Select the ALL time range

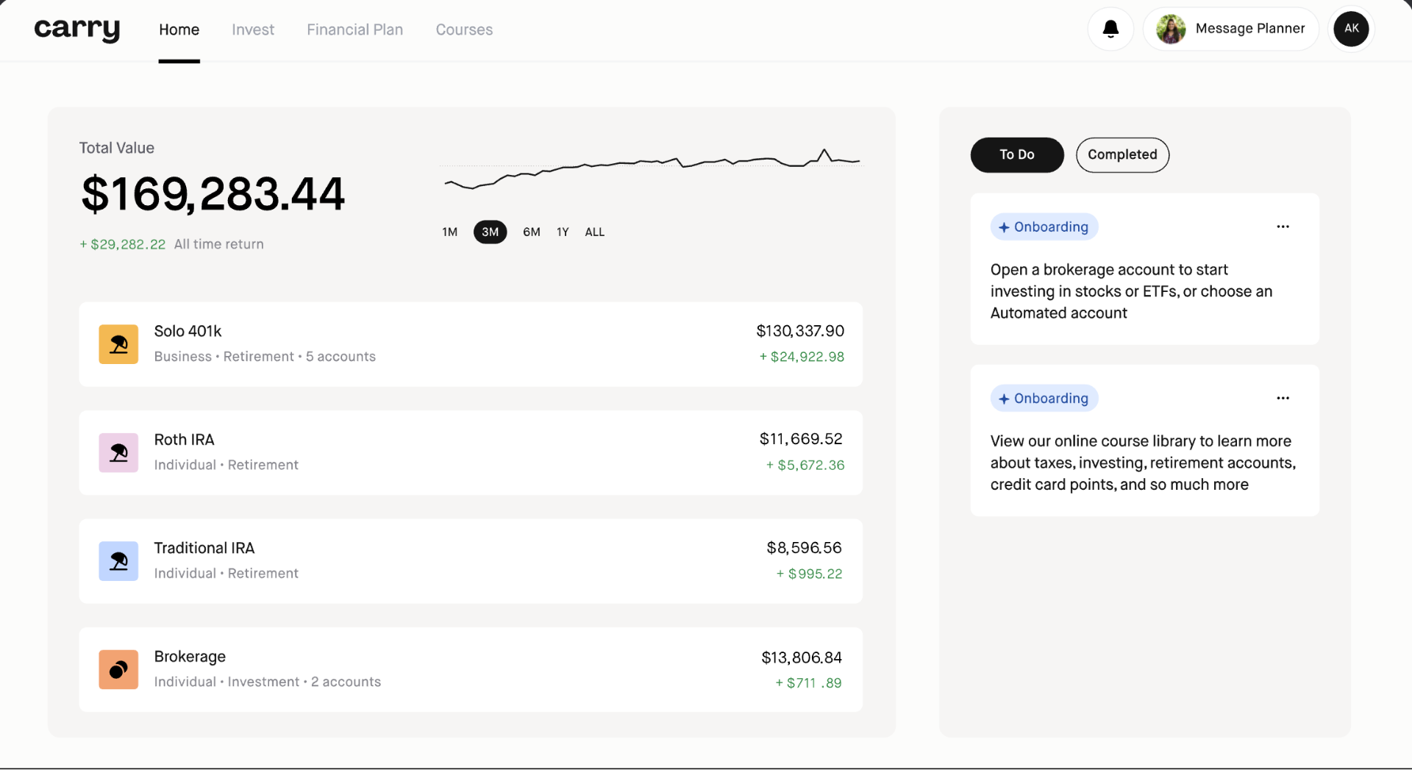click(x=594, y=232)
